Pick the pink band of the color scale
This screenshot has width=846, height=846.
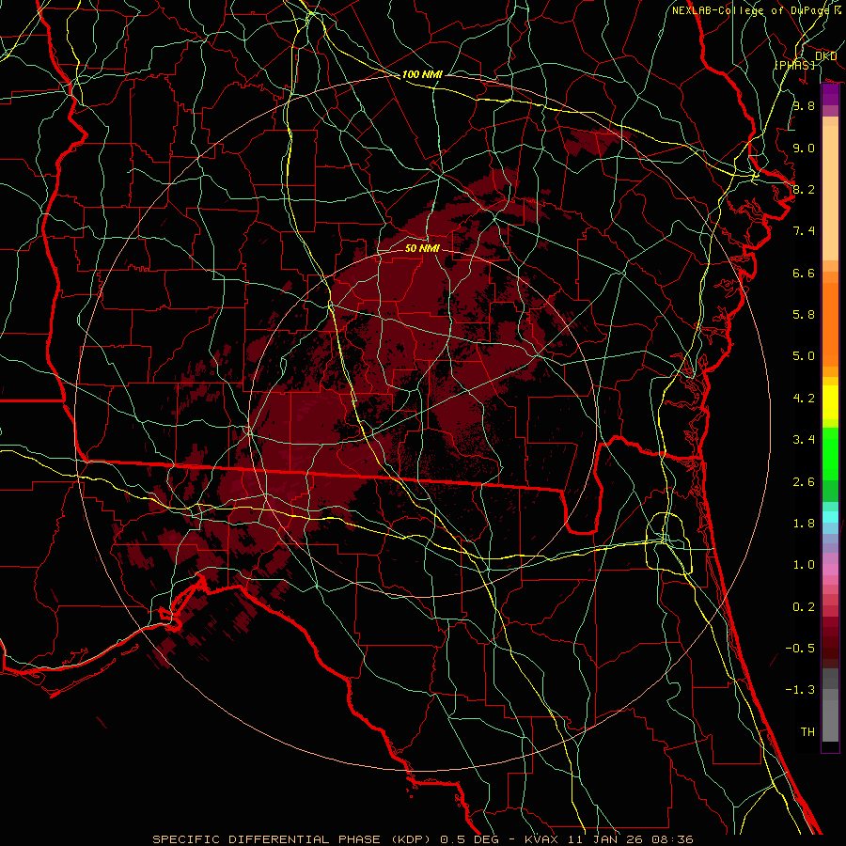(x=830, y=570)
